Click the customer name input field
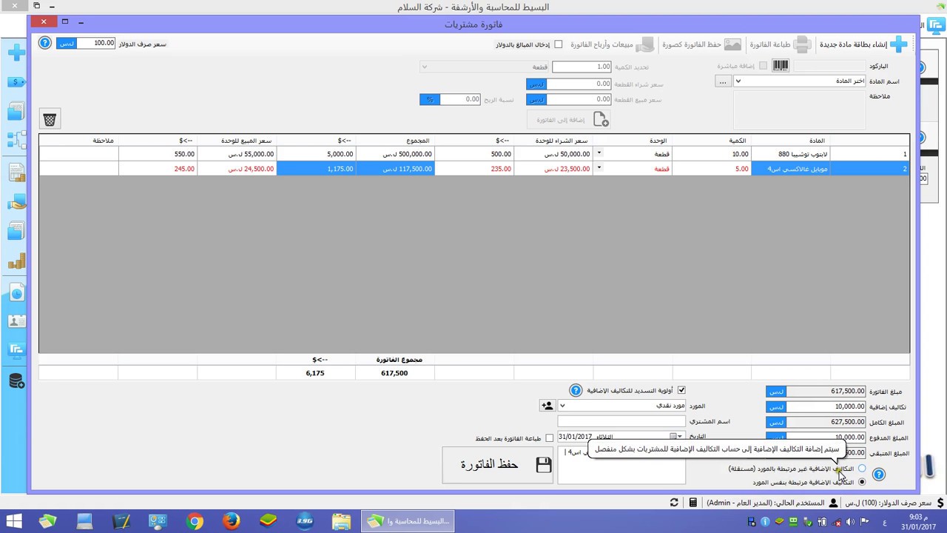This screenshot has height=533, width=947. pos(621,421)
